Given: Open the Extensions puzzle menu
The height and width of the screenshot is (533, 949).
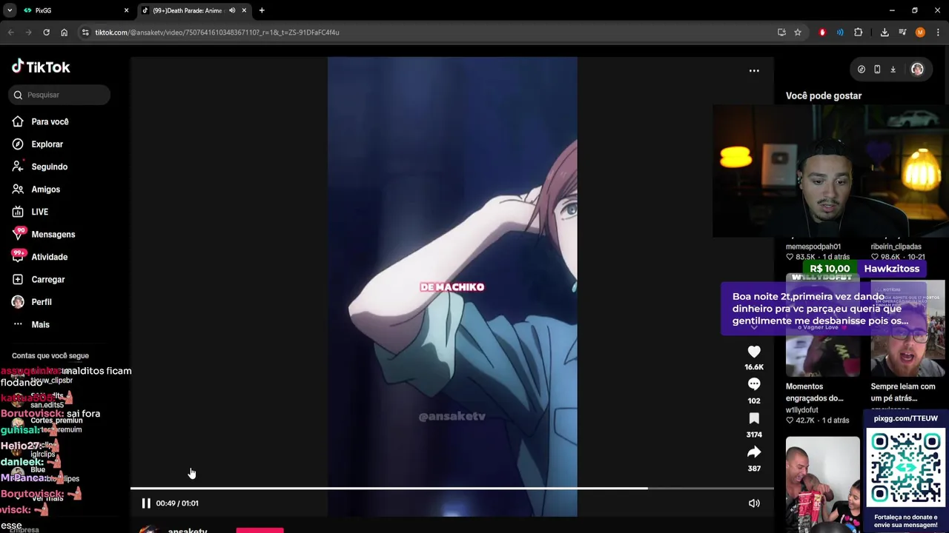Looking at the screenshot, I should 859,33.
